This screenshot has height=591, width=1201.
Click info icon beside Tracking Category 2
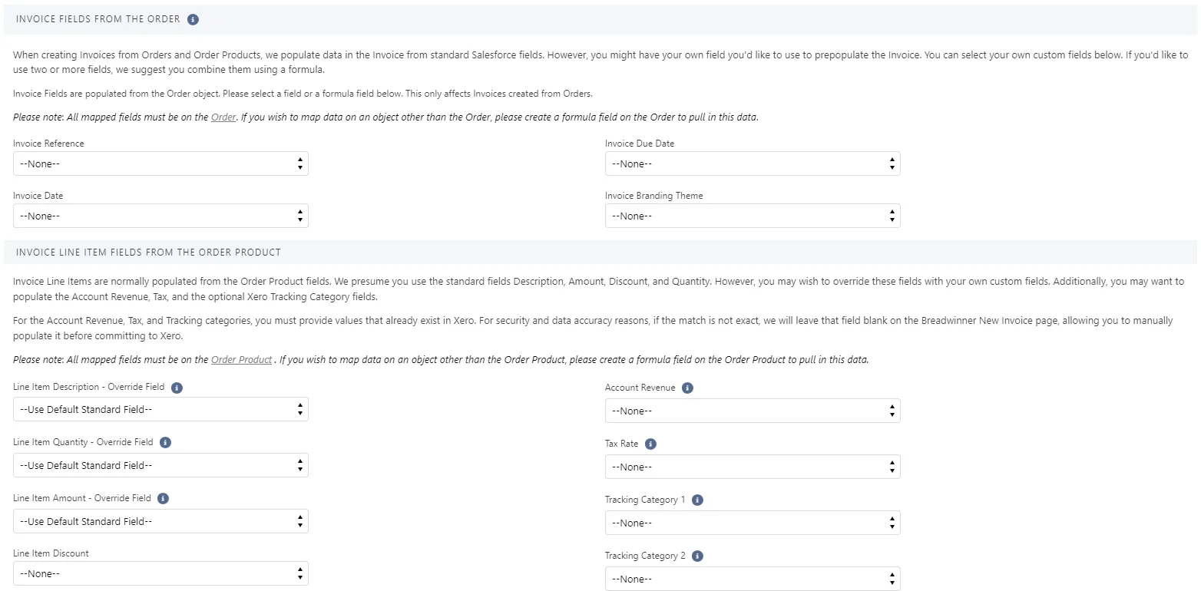point(697,556)
